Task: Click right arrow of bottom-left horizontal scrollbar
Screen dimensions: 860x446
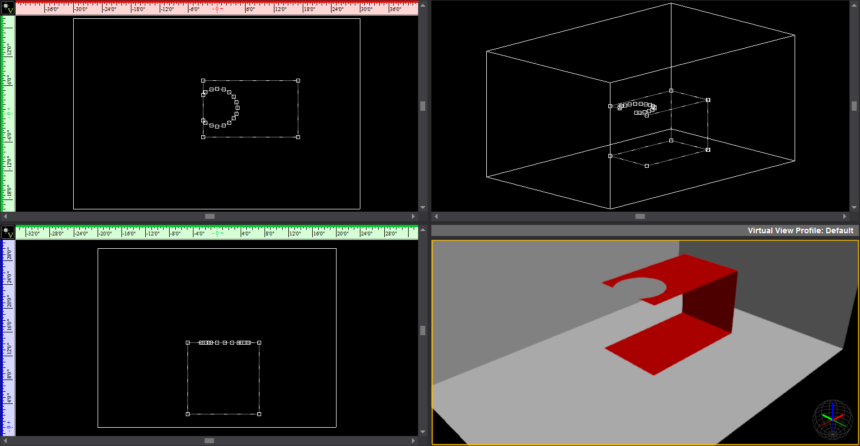Action: click(413, 440)
